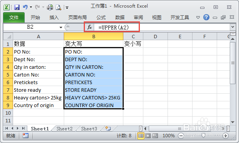Select cell 变小写 in column C

pos(133,44)
